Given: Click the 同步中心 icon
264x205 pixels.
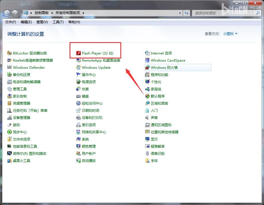Looking at the screenshot, I should pyautogui.click(x=9, y=132).
